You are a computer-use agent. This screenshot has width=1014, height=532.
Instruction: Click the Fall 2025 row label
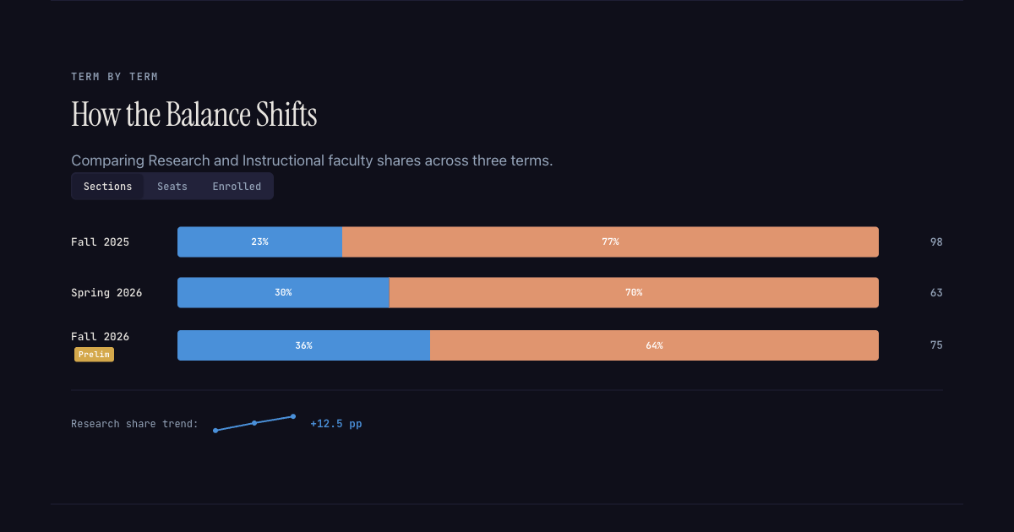point(101,242)
